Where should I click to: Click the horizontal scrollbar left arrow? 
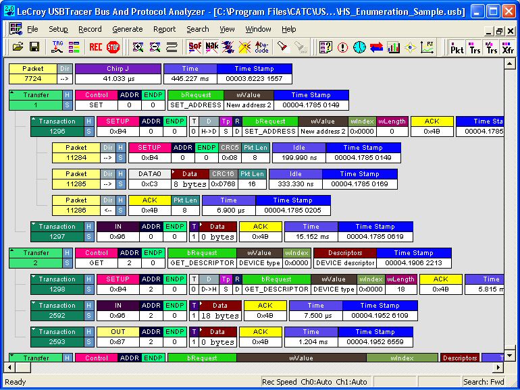point(9,367)
